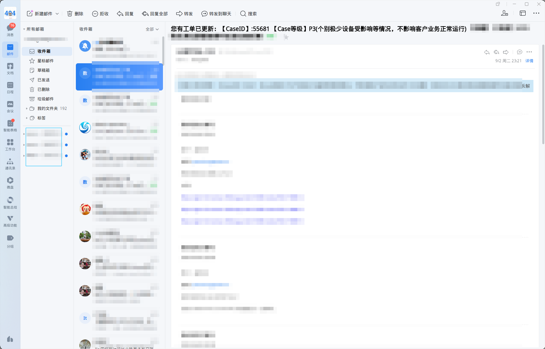This screenshot has width=545, height=349.
Task: Expand the 标签 tags tree item
Action: pos(27,118)
